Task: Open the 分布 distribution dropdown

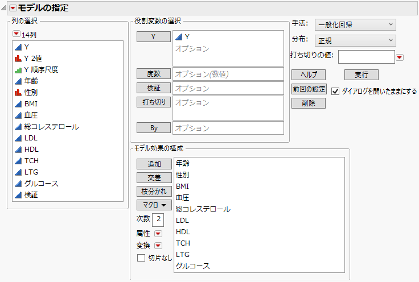Action: 355,40
